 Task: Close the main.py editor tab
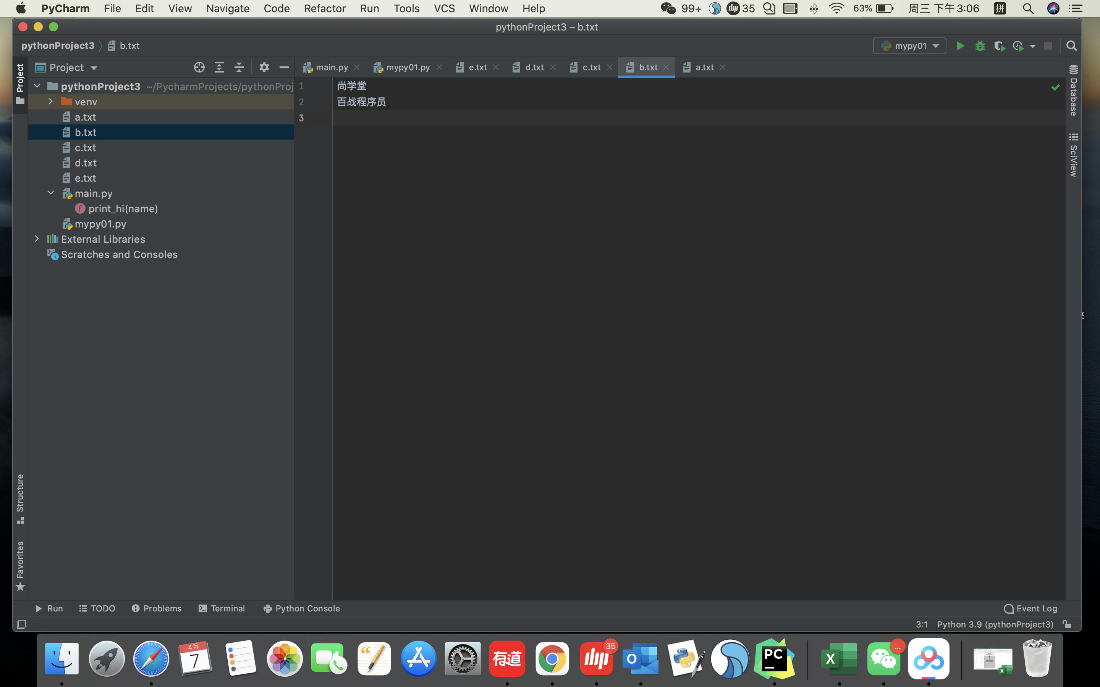357,67
